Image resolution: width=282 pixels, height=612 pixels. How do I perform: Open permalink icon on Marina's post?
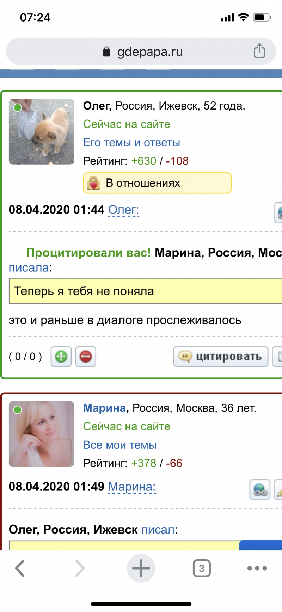click(260, 489)
